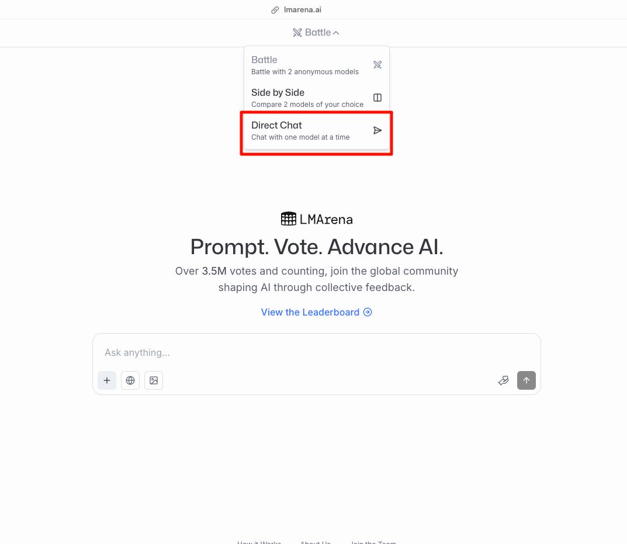Toggle the globe web search button
This screenshot has height=544, width=627.
pos(130,380)
